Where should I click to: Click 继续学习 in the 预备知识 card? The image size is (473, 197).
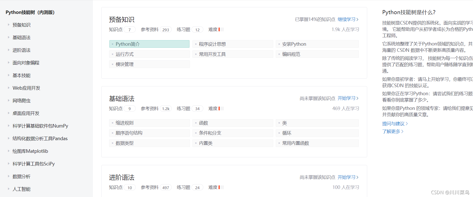[348, 19]
